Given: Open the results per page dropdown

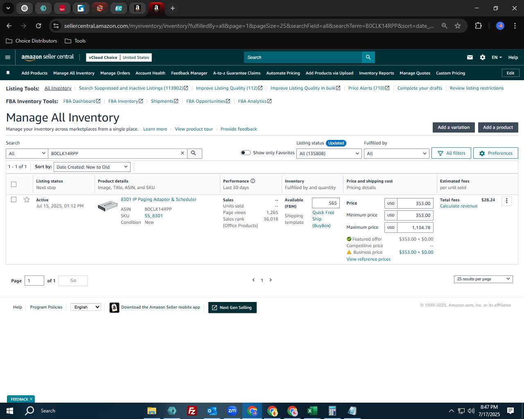Looking at the screenshot, I should coord(483,279).
